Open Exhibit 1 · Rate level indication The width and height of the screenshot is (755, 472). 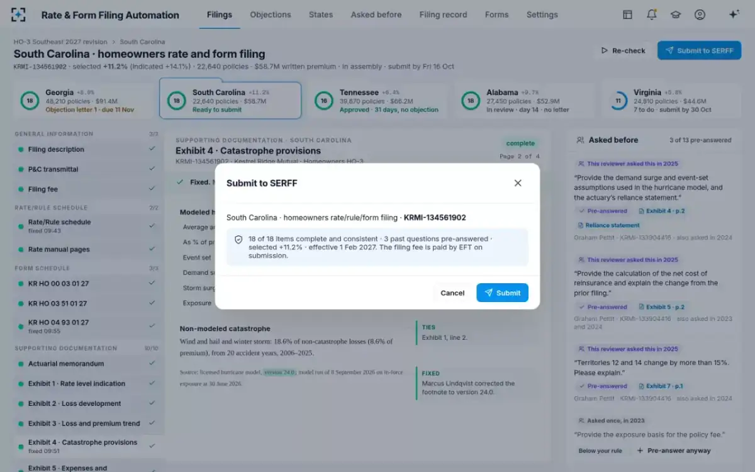click(x=87, y=384)
